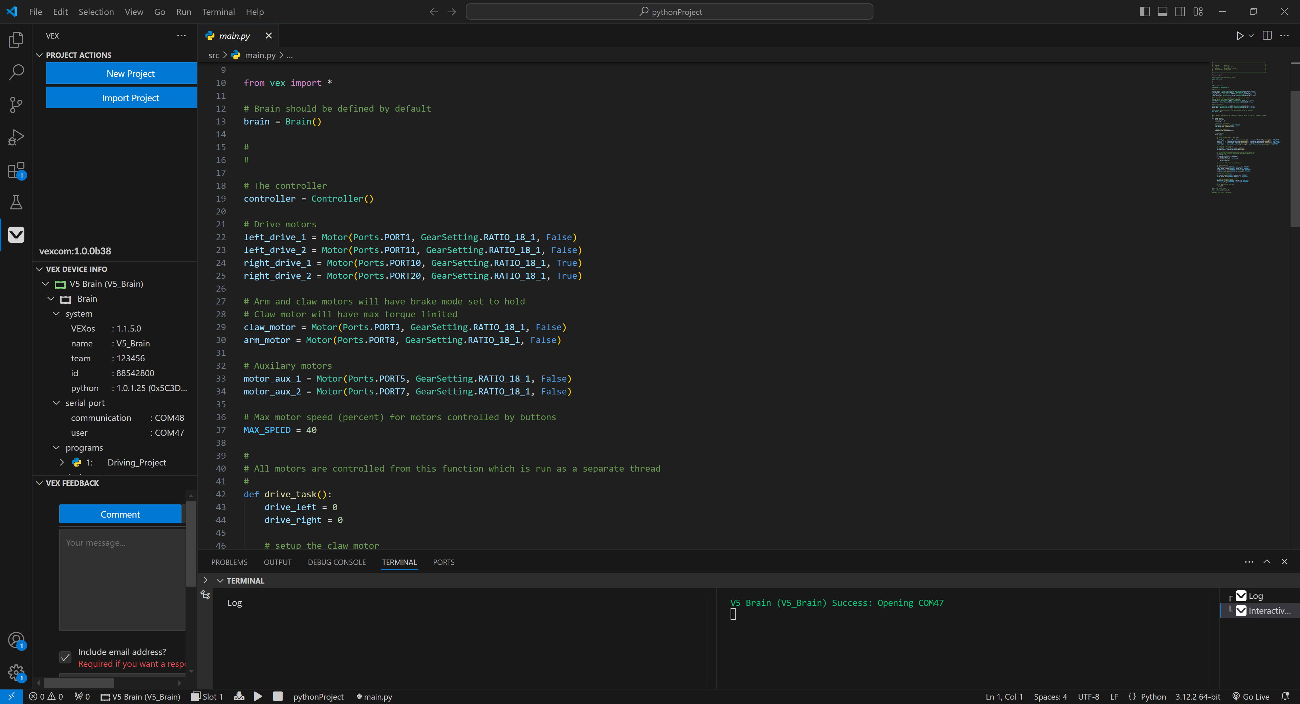Open the Extensions view
Image resolution: width=1300 pixels, height=704 pixels.
pos(17,170)
